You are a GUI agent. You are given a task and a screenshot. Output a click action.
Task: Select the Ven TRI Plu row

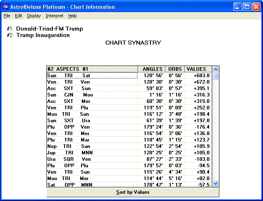129,108
